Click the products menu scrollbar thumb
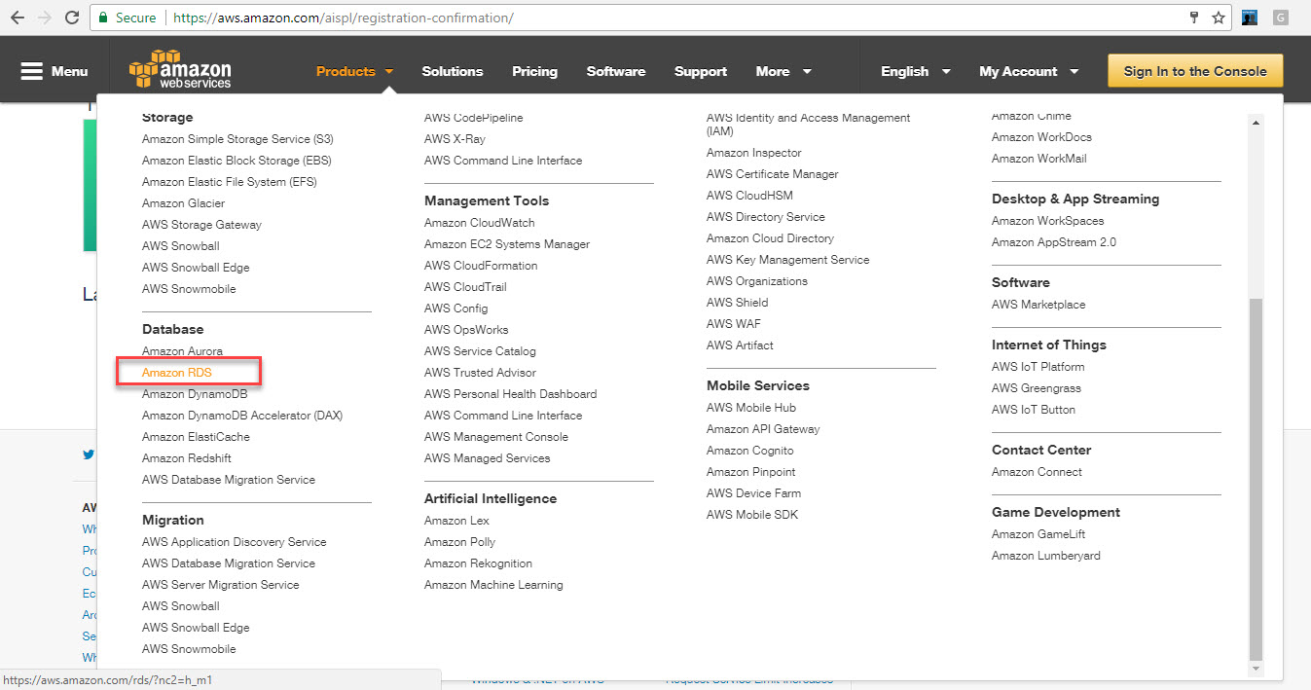This screenshot has height=690, width=1311. pyautogui.click(x=1256, y=479)
